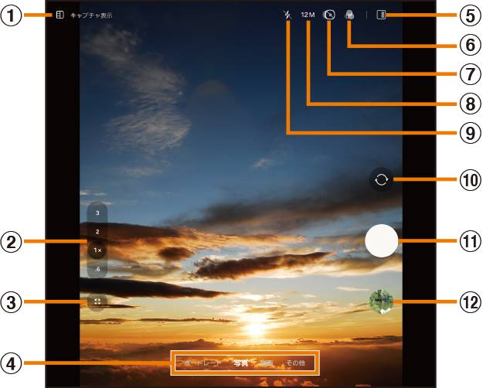Viewport: 483px width, 388px height.
Task: Open その他 (More) camera modes
Action: point(295,362)
